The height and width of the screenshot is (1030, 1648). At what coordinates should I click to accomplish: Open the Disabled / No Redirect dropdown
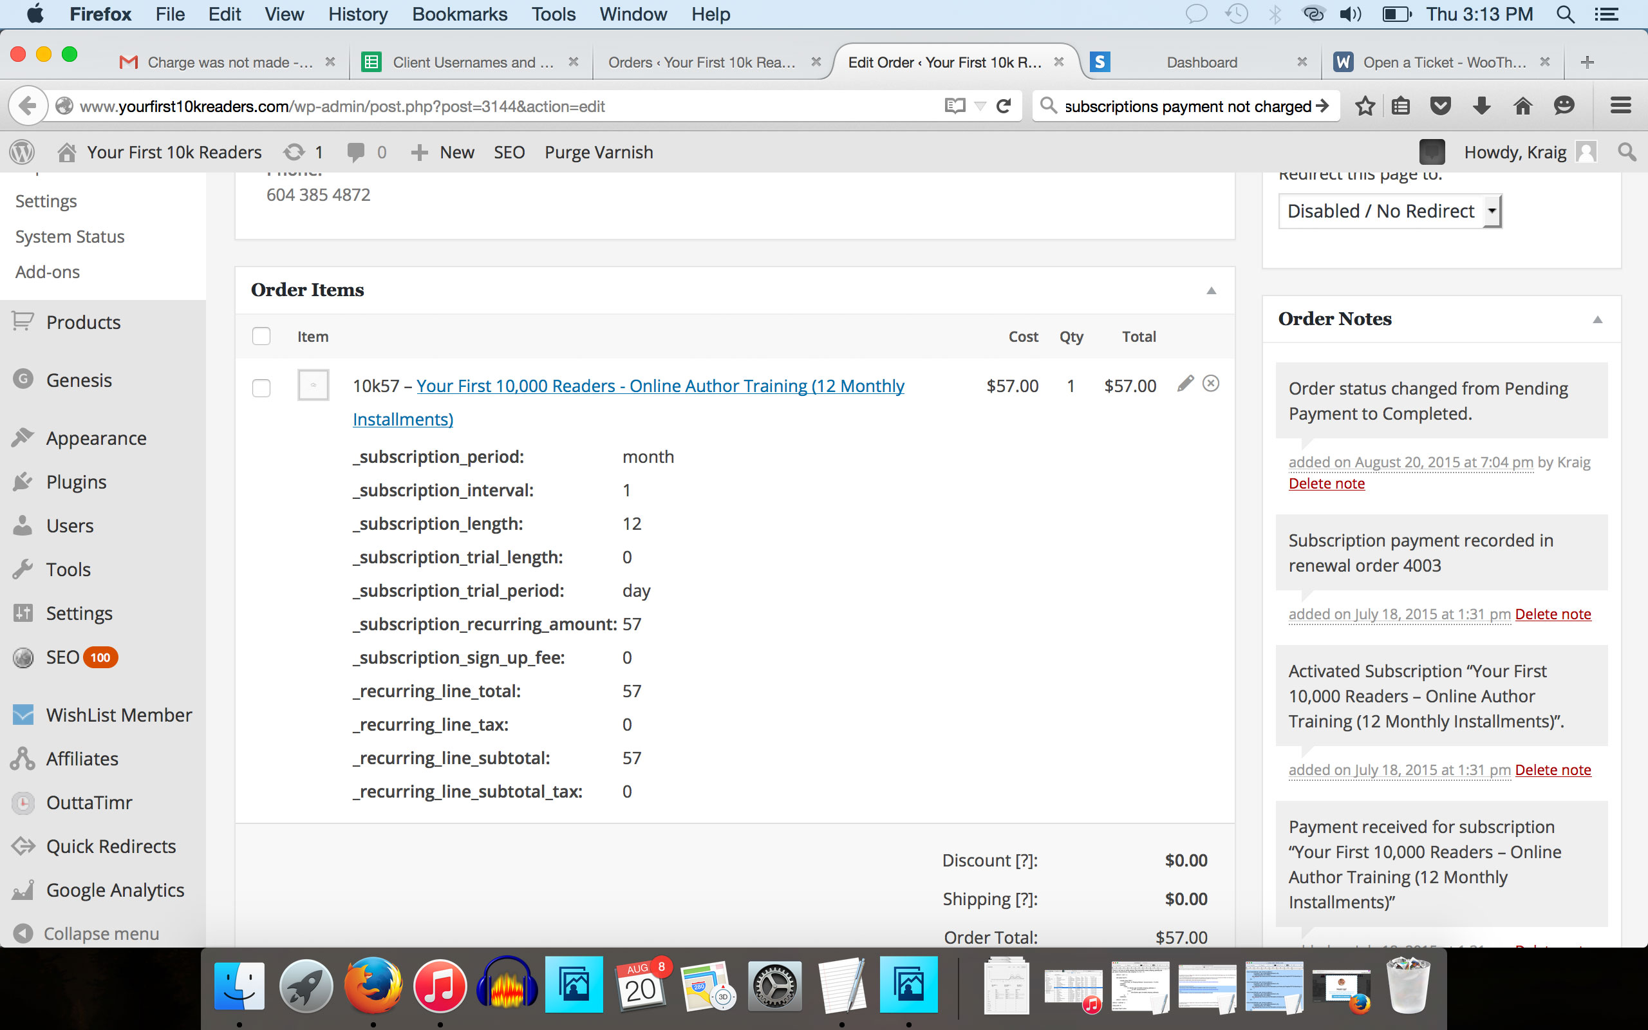tap(1389, 211)
